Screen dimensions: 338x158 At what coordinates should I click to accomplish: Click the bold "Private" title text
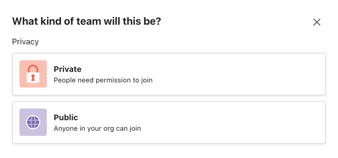(68, 69)
